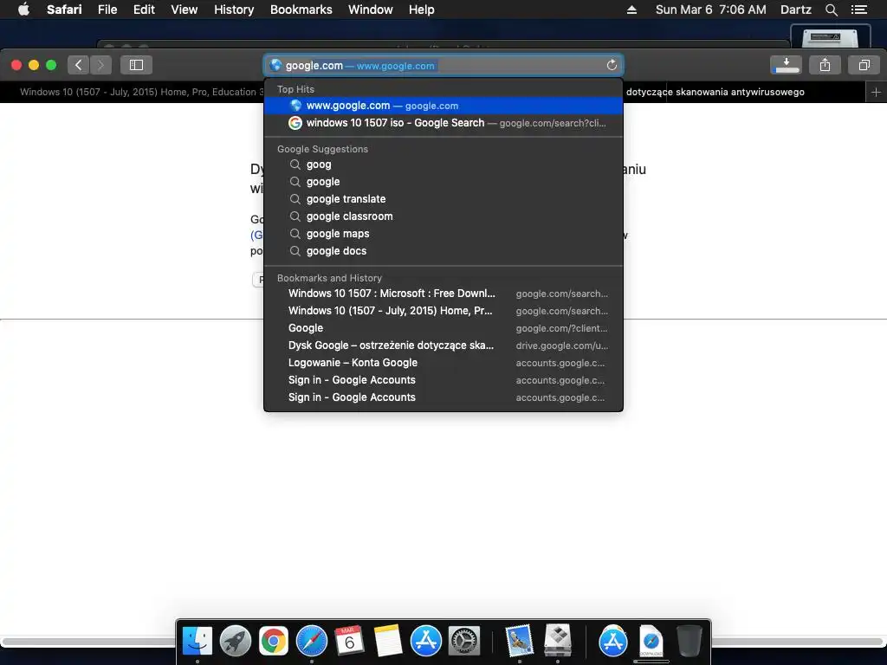Open Notification Center list icon

pyautogui.click(x=859, y=10)
